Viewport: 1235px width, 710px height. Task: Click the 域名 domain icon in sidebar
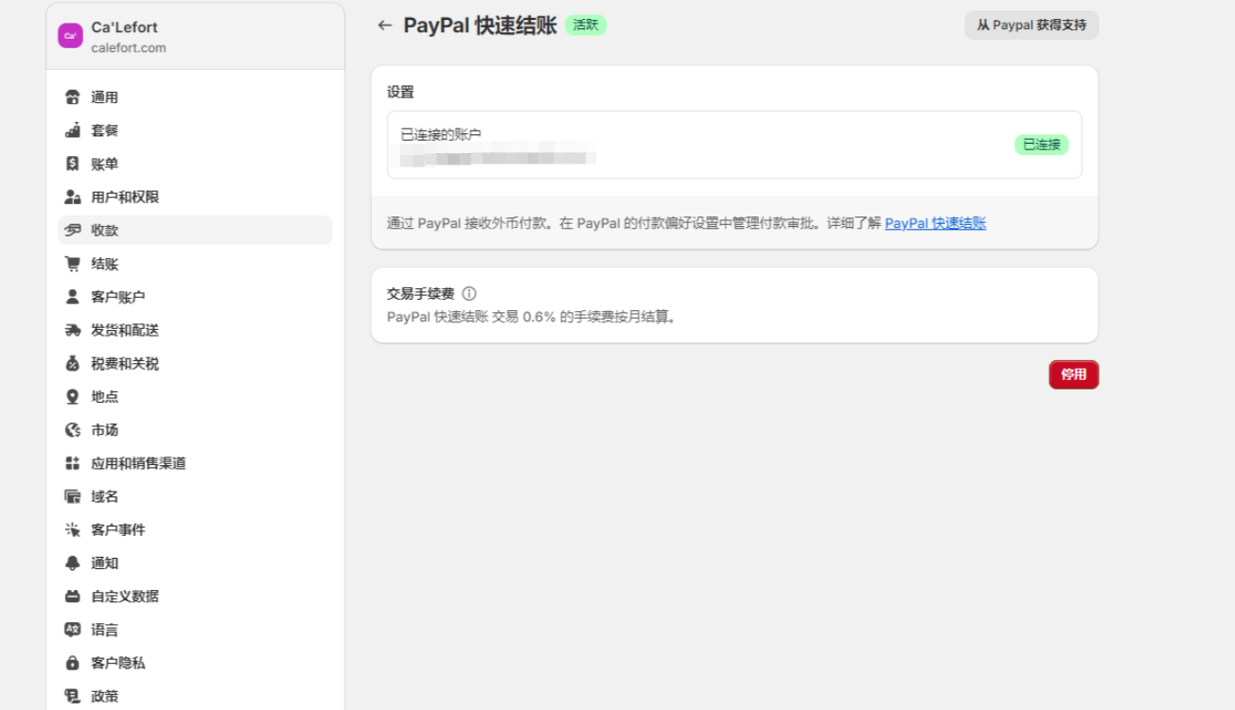point(73,496)
